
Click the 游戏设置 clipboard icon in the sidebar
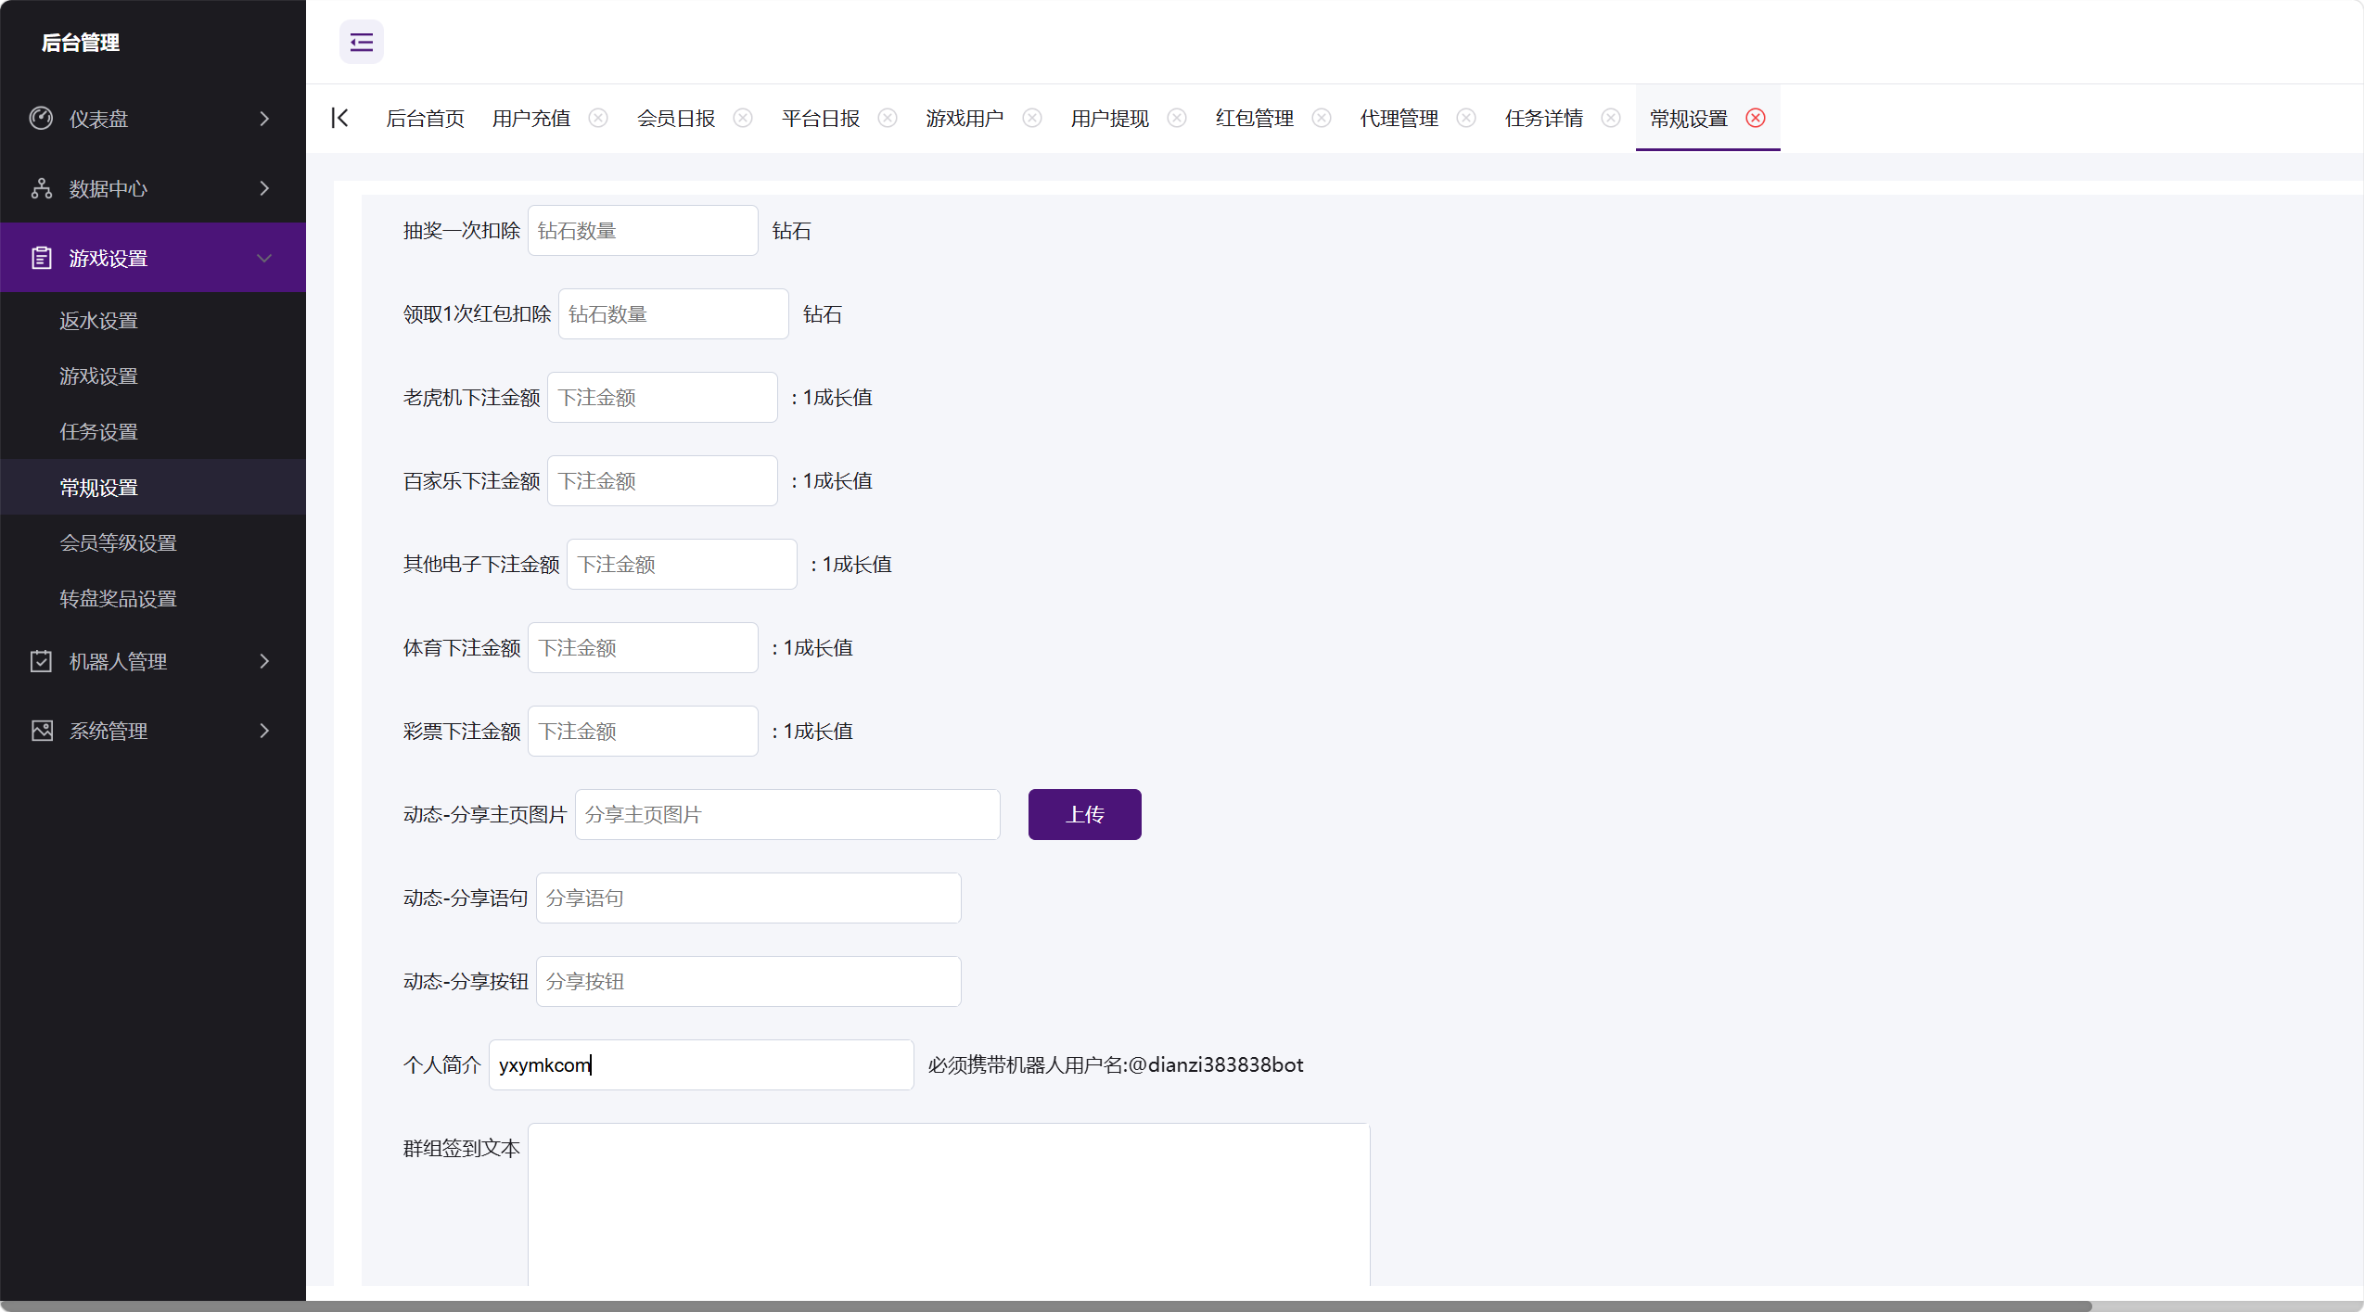point(41,258)
